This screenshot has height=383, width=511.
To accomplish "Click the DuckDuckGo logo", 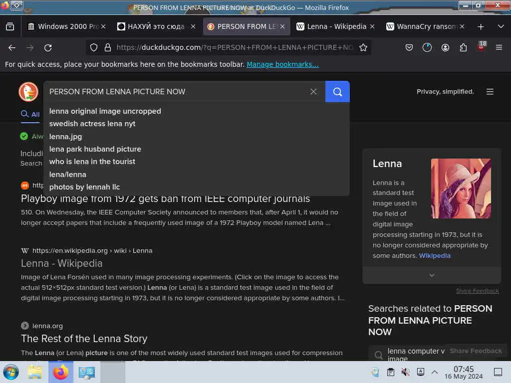I will [x=28, y=92].
